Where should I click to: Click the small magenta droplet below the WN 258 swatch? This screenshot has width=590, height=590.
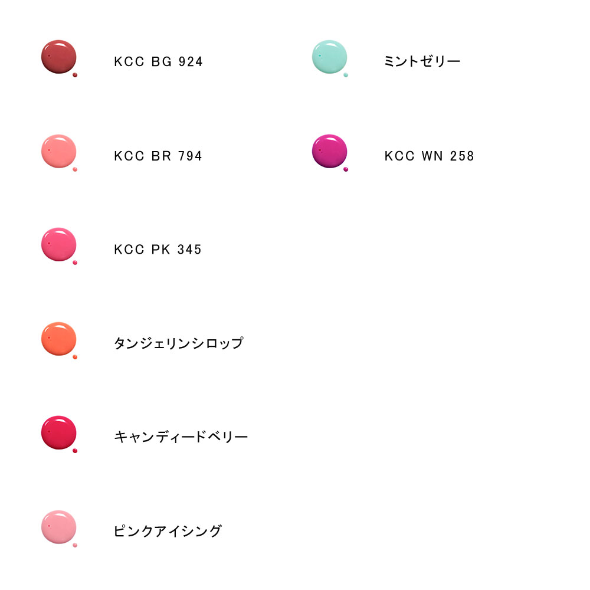(x=346, y=169)
